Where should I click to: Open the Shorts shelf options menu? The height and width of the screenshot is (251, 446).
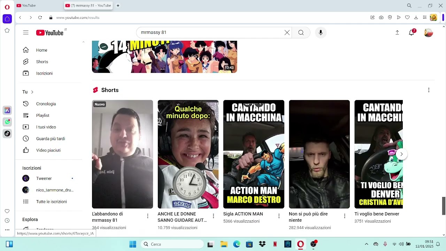429,90
